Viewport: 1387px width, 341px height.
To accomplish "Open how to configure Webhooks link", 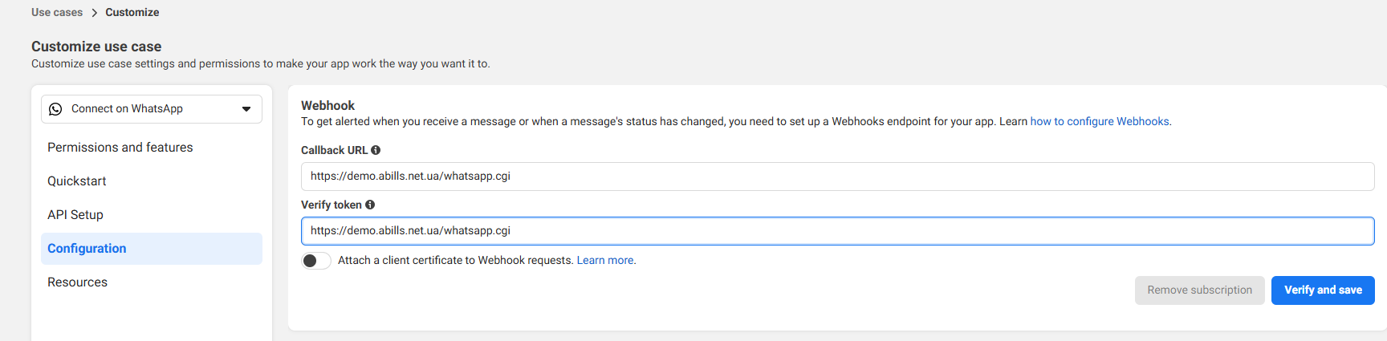I will [1100, 122].
